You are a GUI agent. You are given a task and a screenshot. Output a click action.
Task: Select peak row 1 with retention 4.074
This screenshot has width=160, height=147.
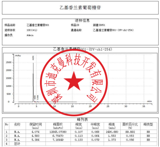pos(81,132)
